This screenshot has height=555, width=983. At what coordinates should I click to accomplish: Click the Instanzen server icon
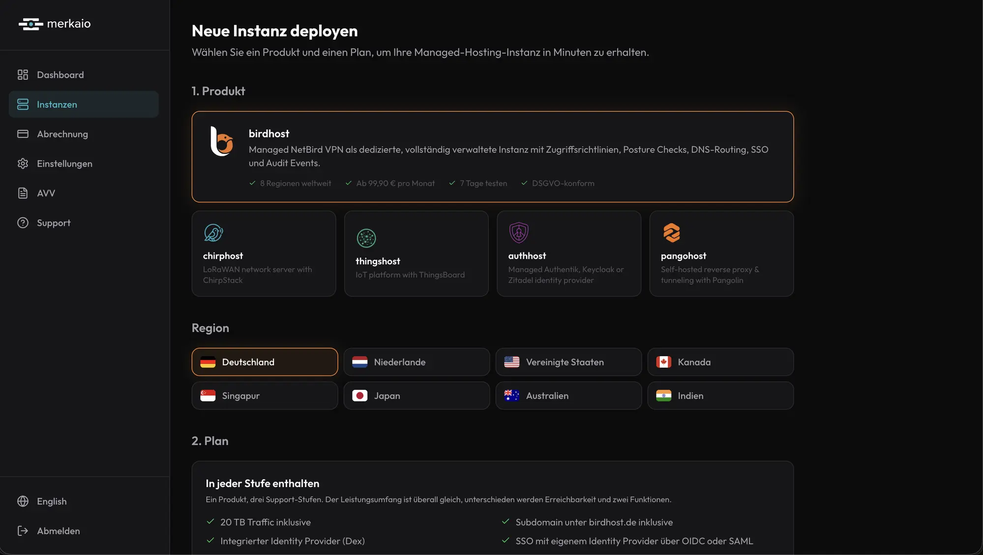(x=23, y=104)
